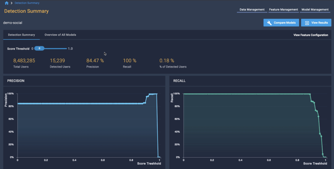Image resolution: width=334 pixels, height=169 pixels.
Task: Click the Detection Summary page heading
Action: coord(26,11)
